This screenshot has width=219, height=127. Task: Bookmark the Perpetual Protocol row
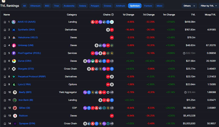5,77
